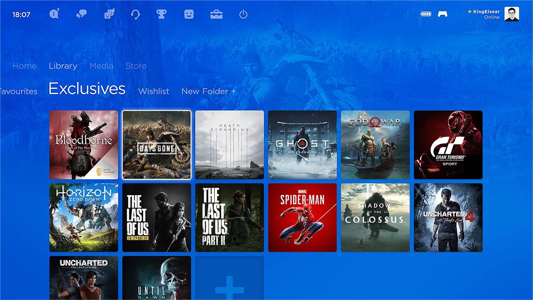Click the smiley face profile icon
533x300 pixels.
[189, 14]
